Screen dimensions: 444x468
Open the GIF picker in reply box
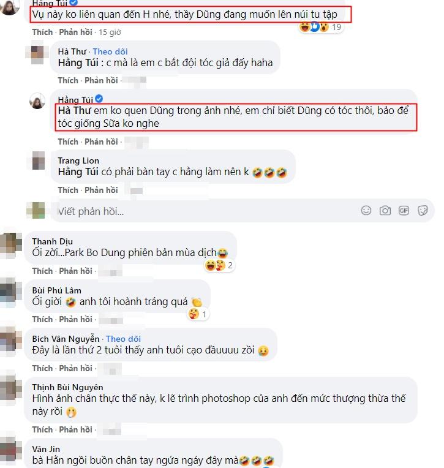404,211
